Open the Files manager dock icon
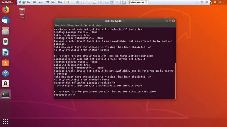The image size is (227, 127). 6,31
